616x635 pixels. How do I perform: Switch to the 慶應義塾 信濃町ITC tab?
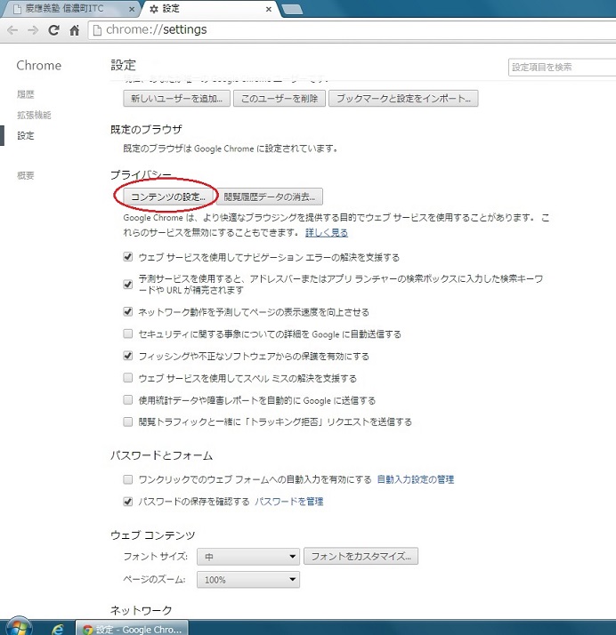69,9
